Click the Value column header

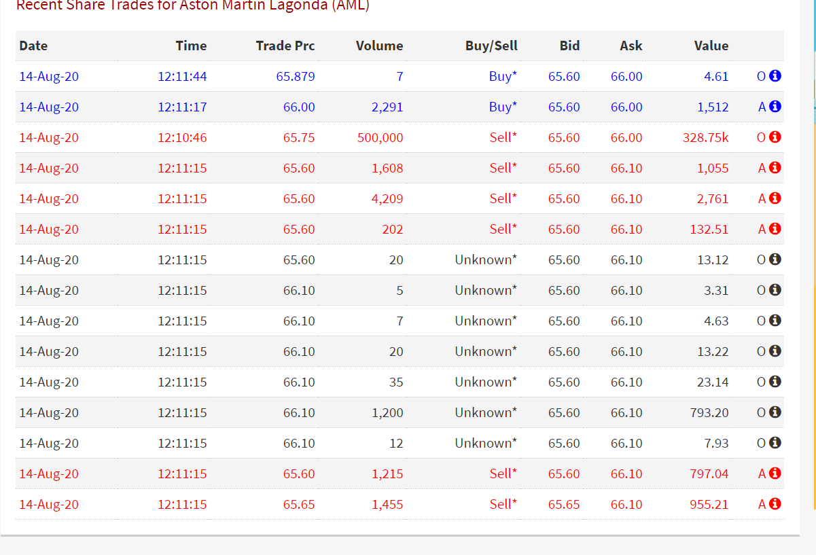(x=711, y=46)
